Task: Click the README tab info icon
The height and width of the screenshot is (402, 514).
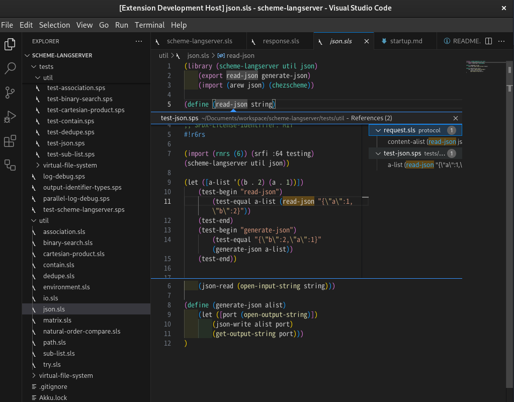Action: [447, 41]
